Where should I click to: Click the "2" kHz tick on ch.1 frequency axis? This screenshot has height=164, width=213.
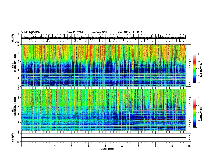click(x=19, y=78)
